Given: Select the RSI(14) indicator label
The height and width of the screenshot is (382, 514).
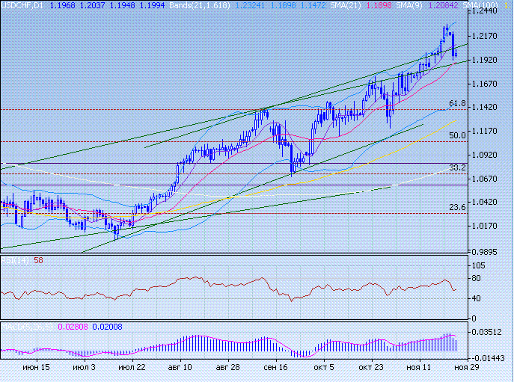Looking at the screenshot, I should 15,260.
